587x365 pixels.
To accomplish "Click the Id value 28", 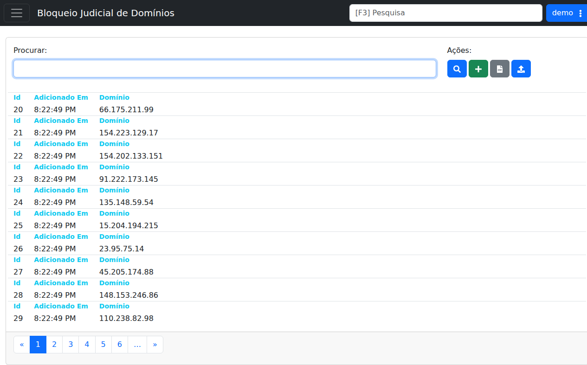I will tap(18, 295).
